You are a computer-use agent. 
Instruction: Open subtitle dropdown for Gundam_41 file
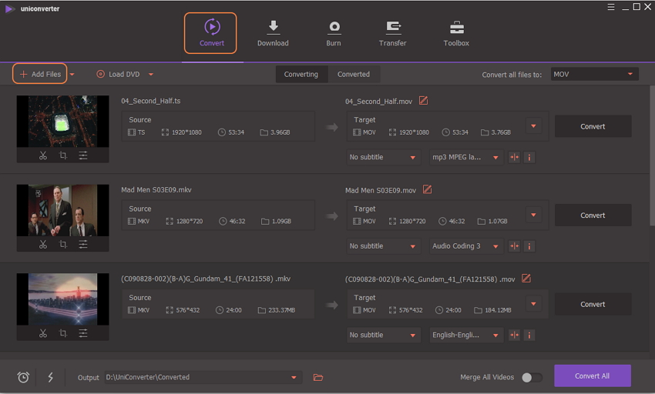point(383,336)
